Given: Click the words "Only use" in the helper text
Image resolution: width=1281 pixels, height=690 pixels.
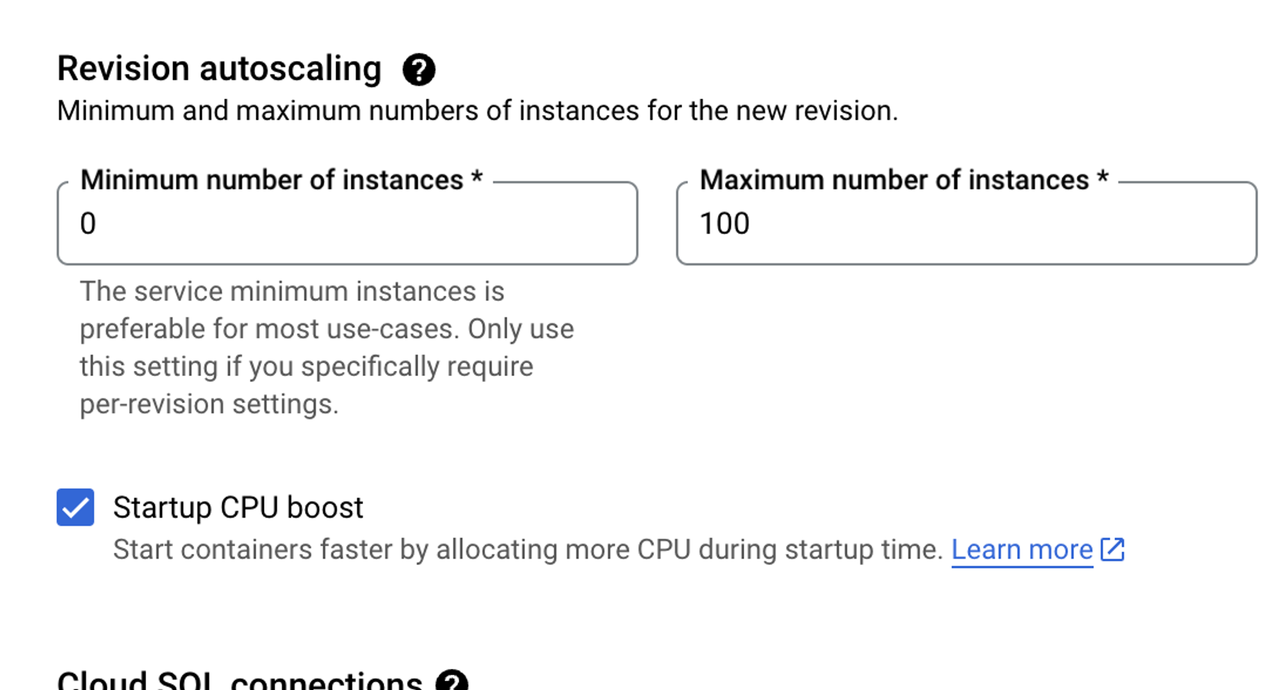Looking at the screenshot, I should click(x=521, y=329).
